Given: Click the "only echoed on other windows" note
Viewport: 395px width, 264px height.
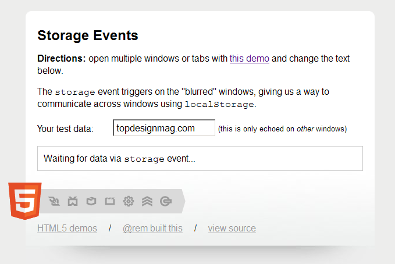Looking at the screenshot, I should click(x=282, y=129).
